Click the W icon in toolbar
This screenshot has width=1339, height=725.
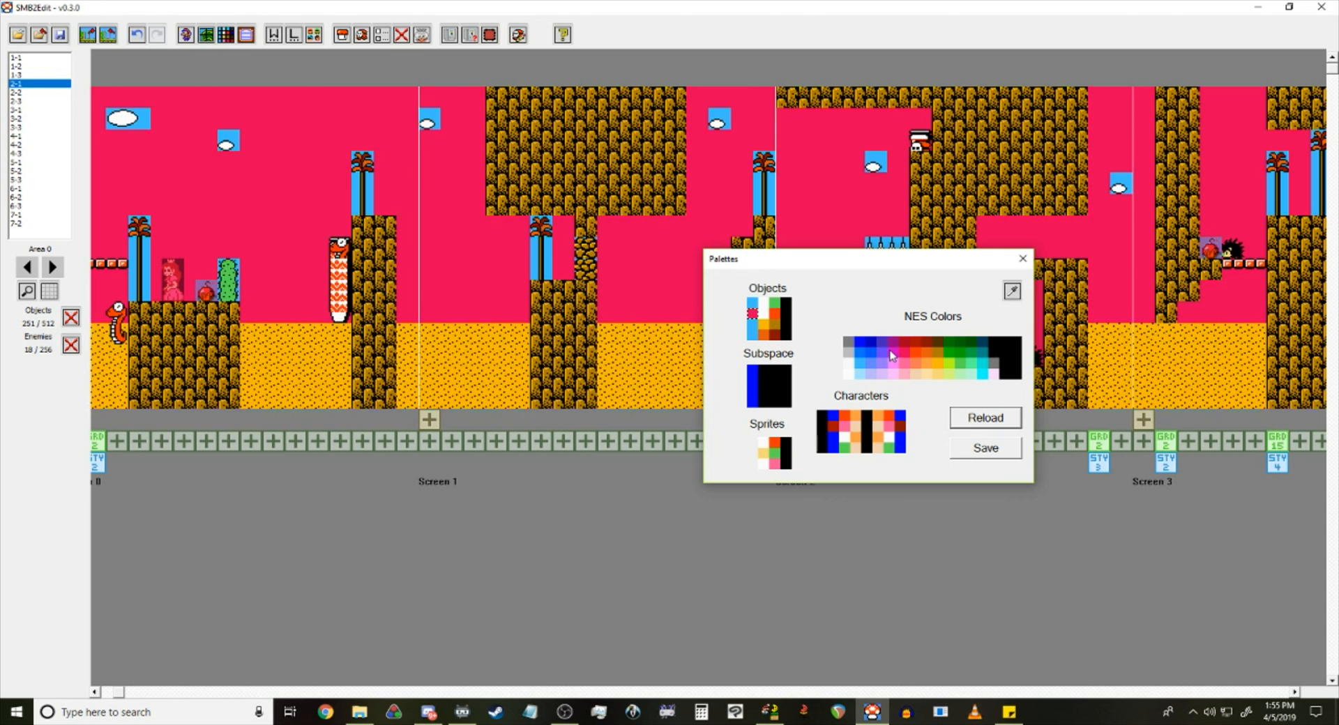274,35
